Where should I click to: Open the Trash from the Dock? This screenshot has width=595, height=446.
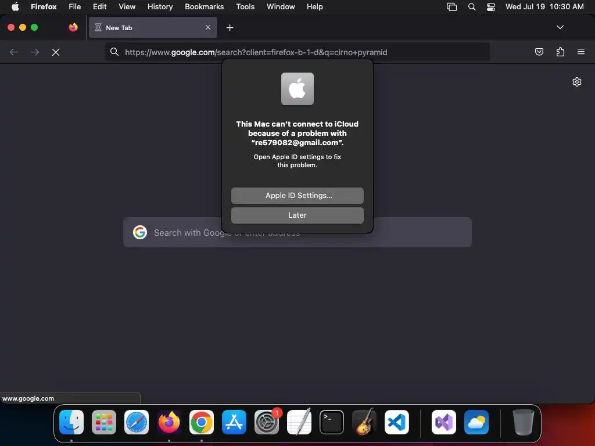[x=524, y=422]
